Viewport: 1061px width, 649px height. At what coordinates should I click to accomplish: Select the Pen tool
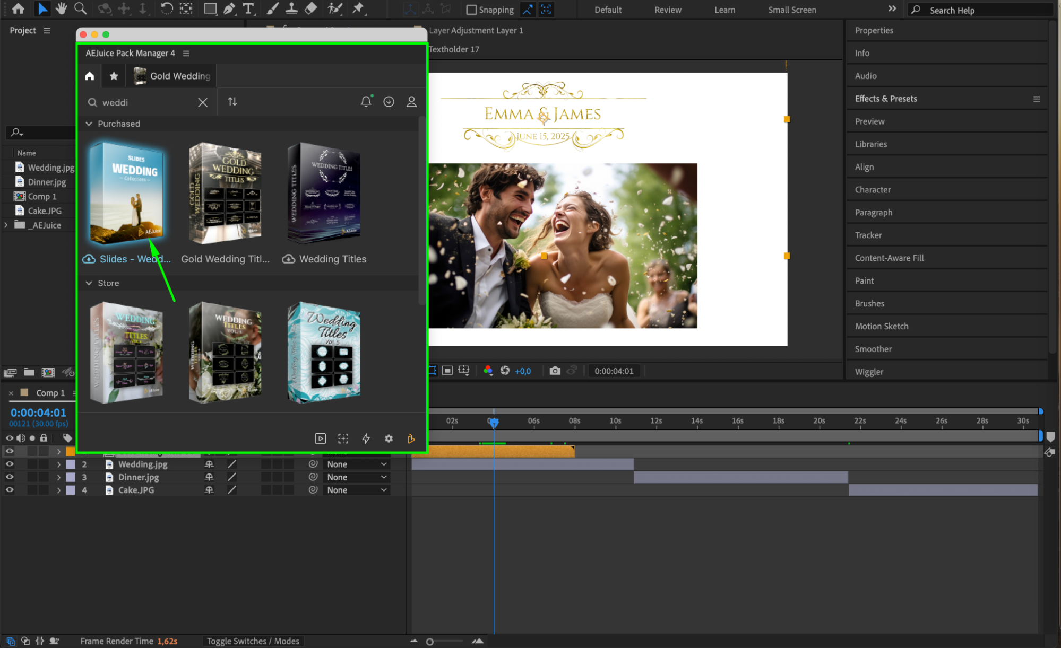pos(229,9)
